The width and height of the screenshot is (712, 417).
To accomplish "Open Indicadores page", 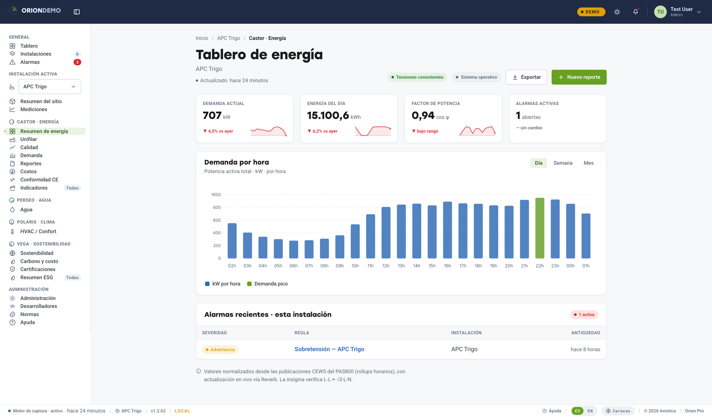I will click(34, 188).
